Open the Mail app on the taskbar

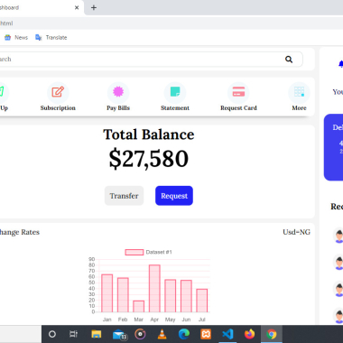(x=119, y=335)
